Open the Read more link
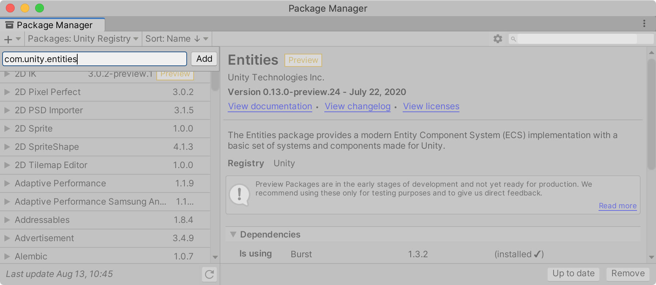The image size is (656, 285). (x=618, y=206)
